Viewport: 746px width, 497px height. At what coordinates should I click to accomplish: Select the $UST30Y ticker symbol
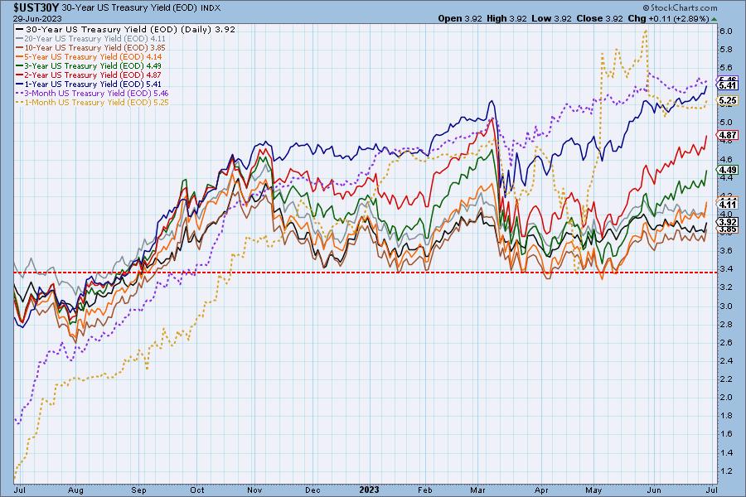[x=36, y=8]
